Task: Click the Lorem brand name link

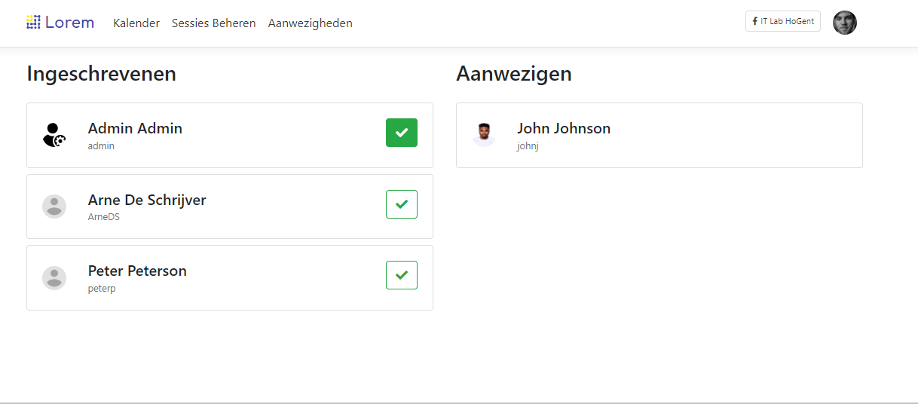Action: (69, 22)
